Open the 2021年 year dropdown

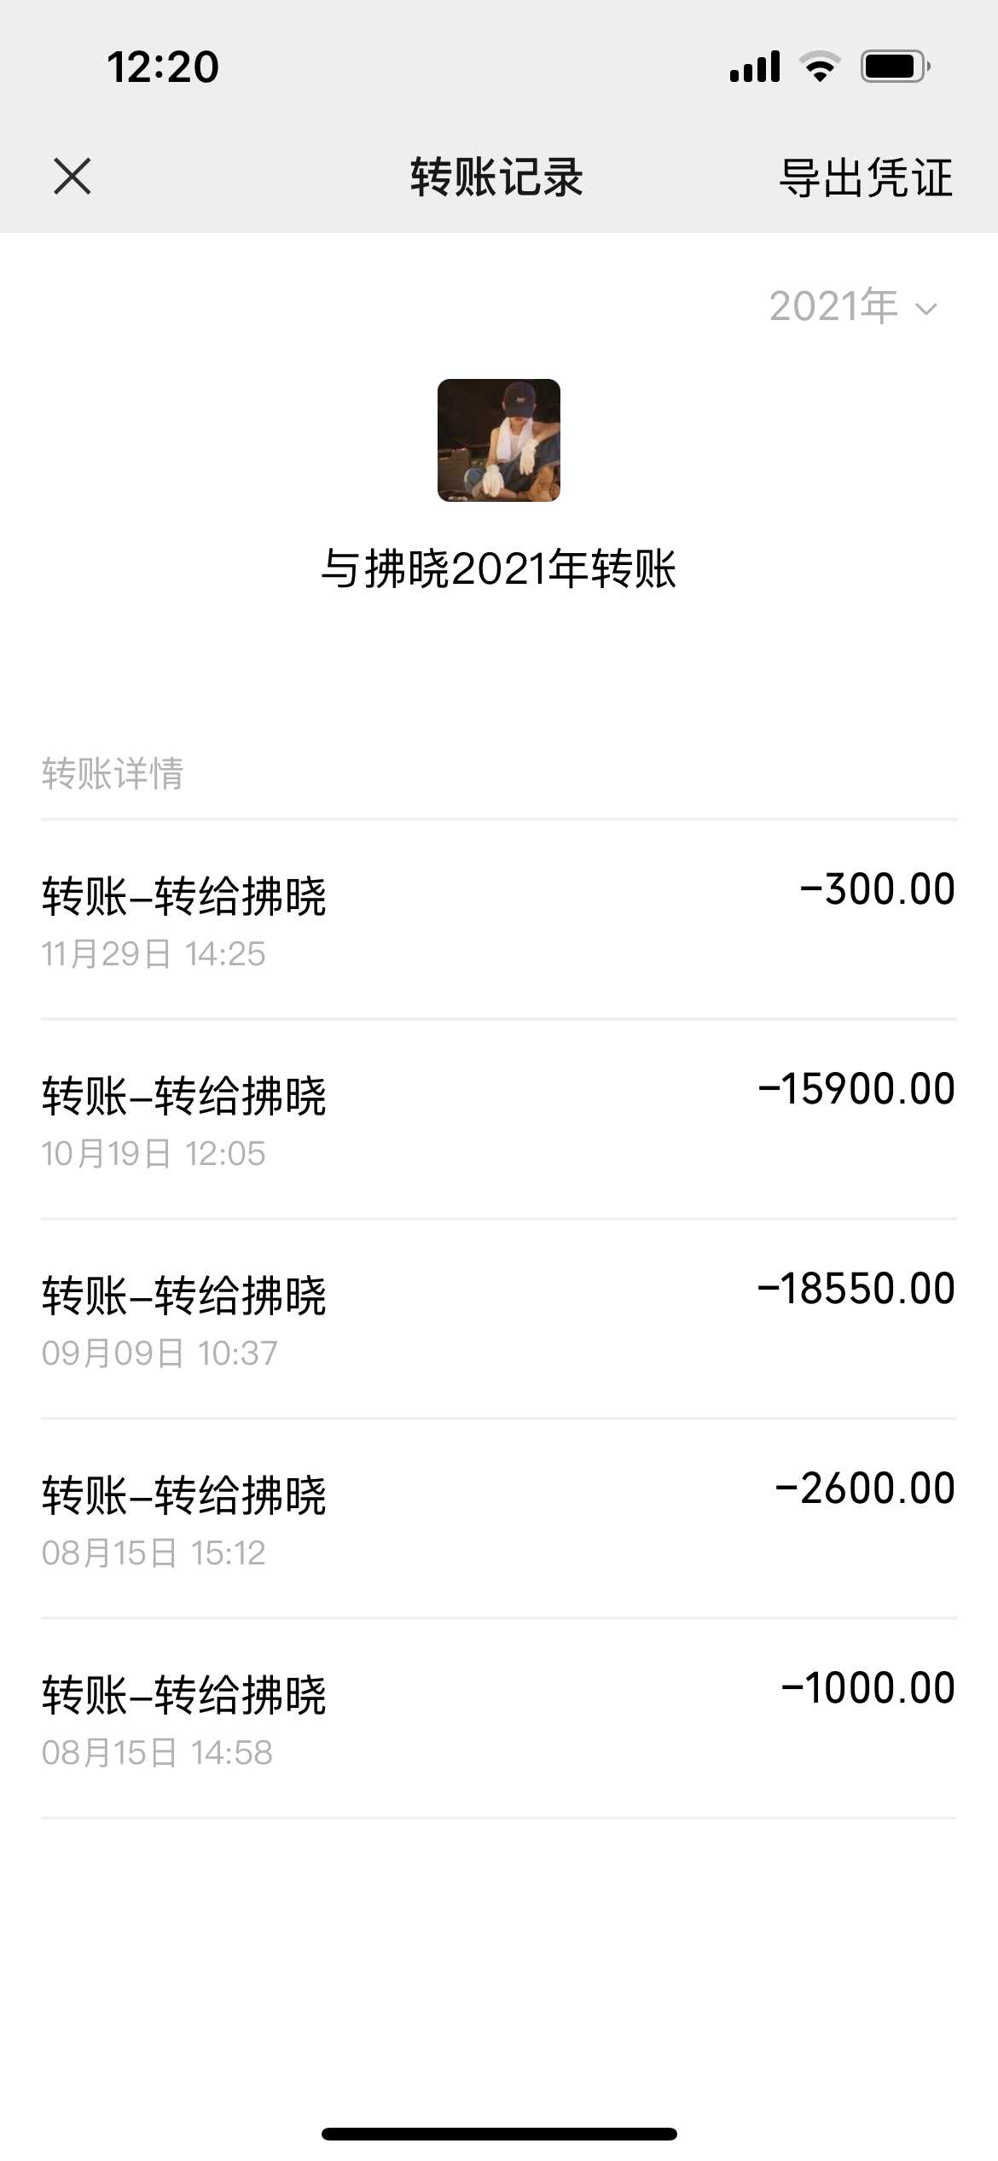834,306
